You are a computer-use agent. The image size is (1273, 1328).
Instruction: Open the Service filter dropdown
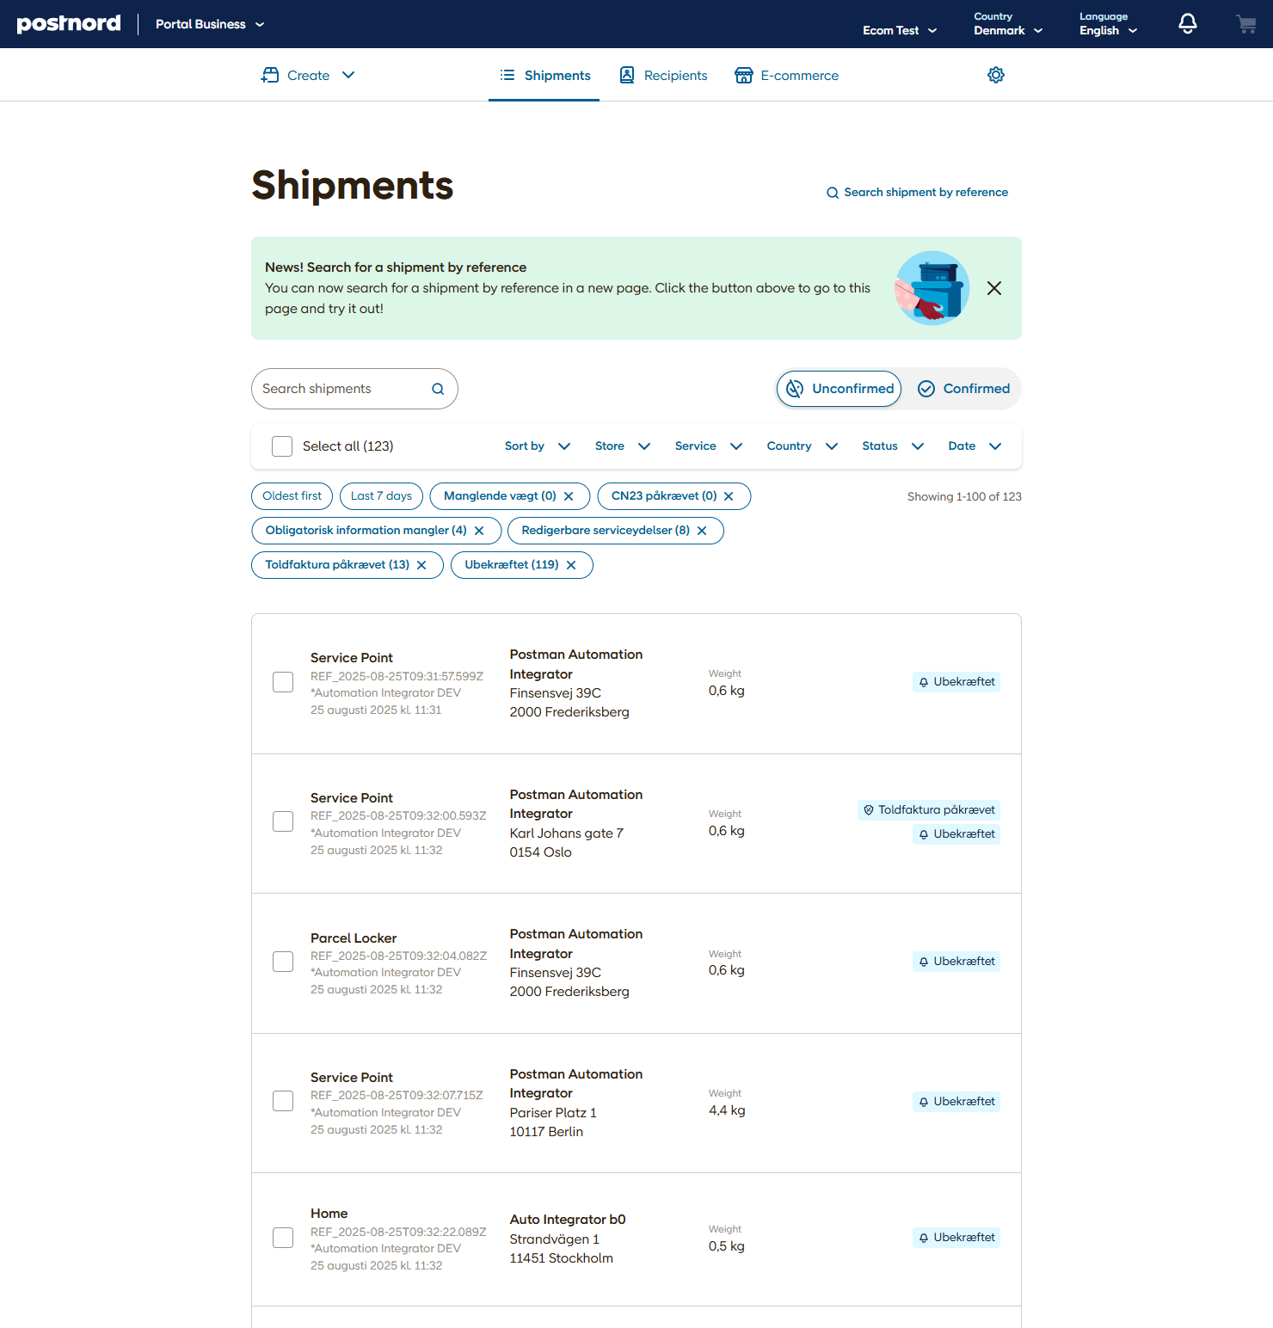(x=709, y=446)
